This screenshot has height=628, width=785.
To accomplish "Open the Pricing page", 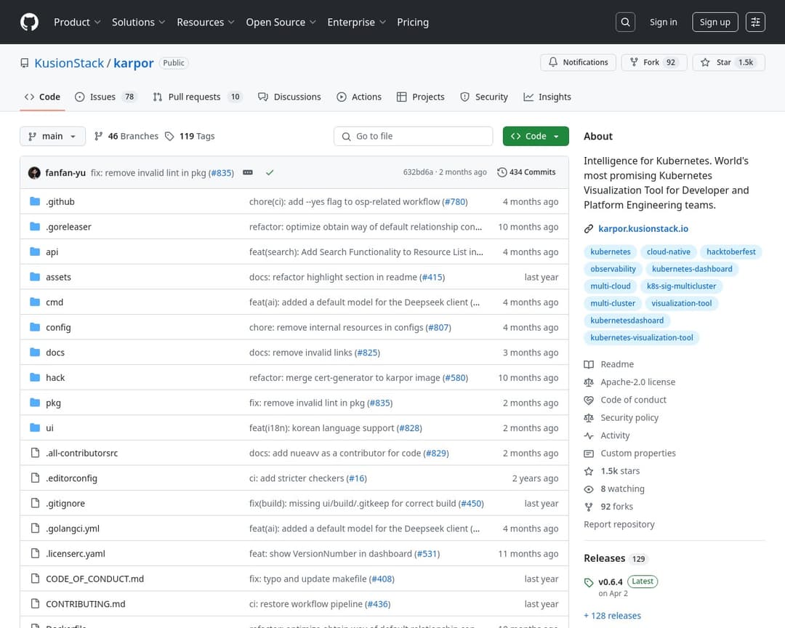I will click(x=413, y=22).
